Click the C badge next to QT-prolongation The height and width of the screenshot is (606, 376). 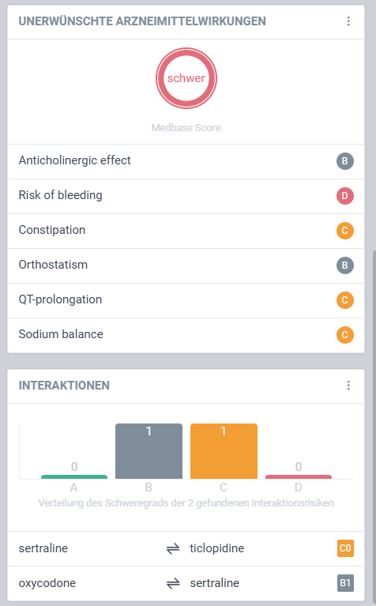344,300
